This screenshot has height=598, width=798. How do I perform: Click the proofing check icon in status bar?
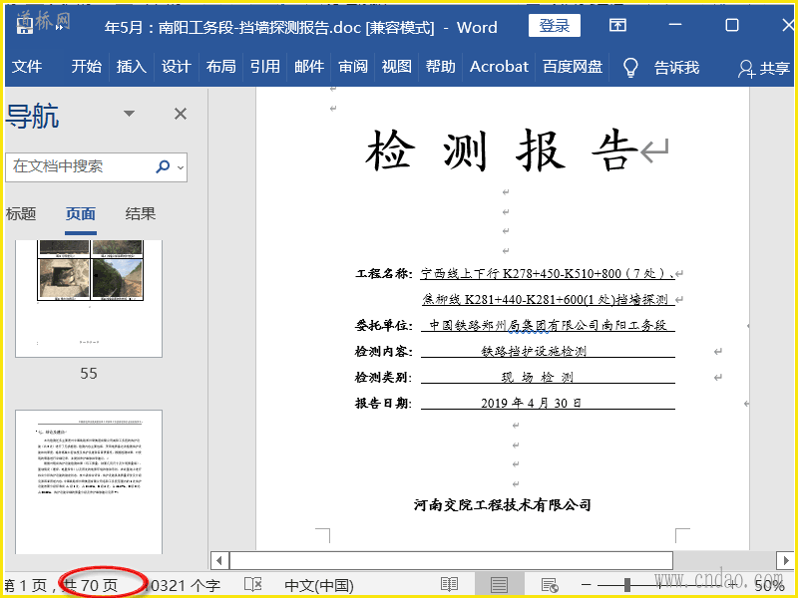click(x=253, y=584)
